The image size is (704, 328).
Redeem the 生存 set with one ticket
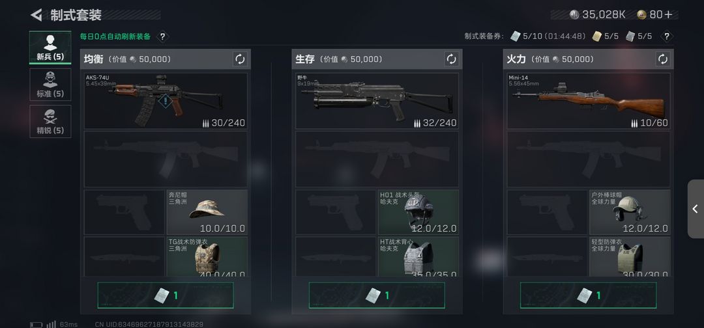tap(377, 295)
